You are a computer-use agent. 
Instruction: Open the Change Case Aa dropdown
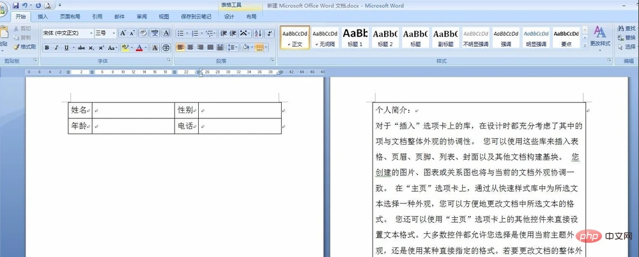(113, 48)
